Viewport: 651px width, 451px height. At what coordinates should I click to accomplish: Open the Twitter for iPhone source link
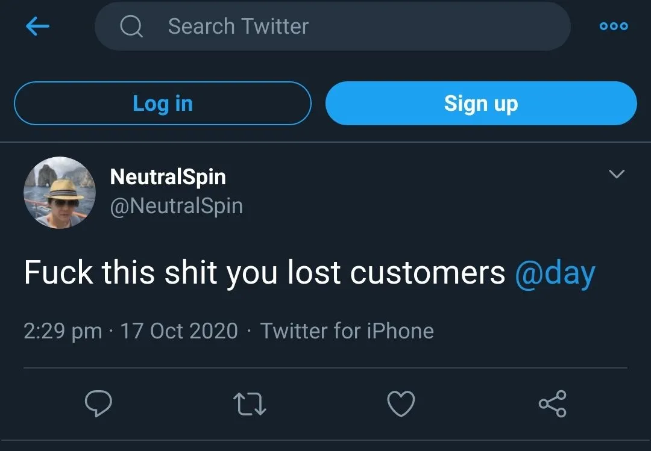coord(347,331)
